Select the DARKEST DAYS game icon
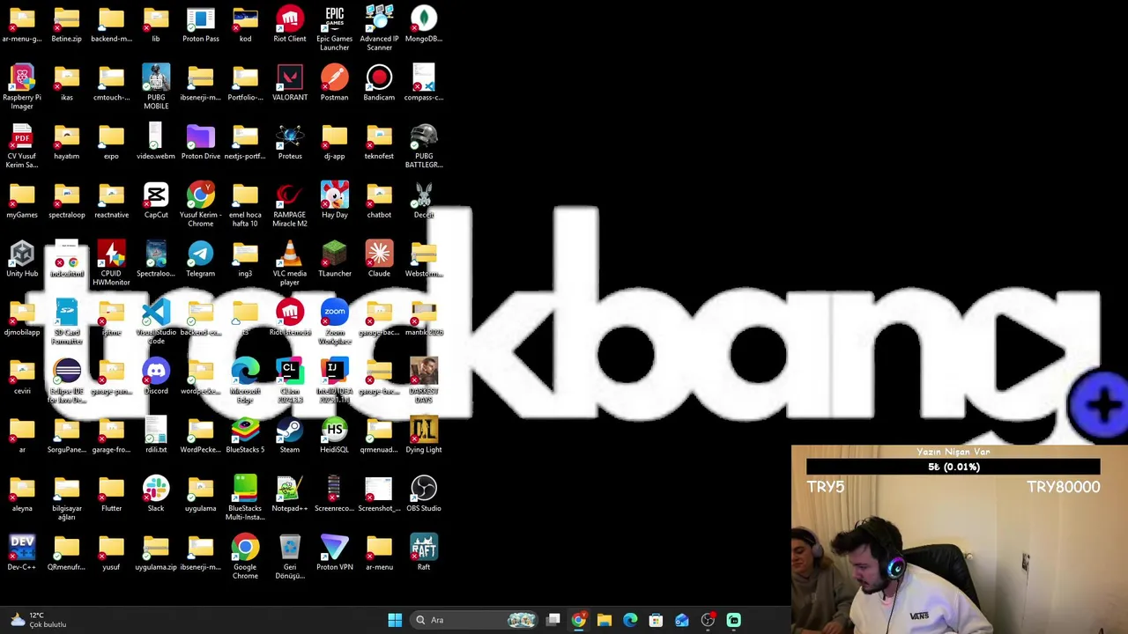 click(x=424, y=381)
